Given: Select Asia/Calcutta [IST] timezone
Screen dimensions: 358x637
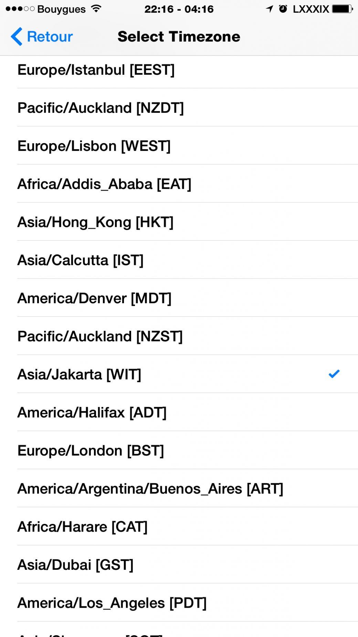Looking at the screenshot, I should [80, 260].
